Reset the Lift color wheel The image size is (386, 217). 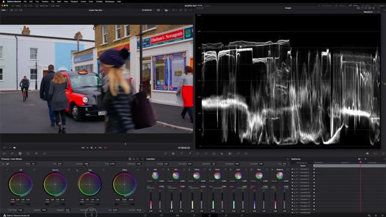[x=34, y=170]
